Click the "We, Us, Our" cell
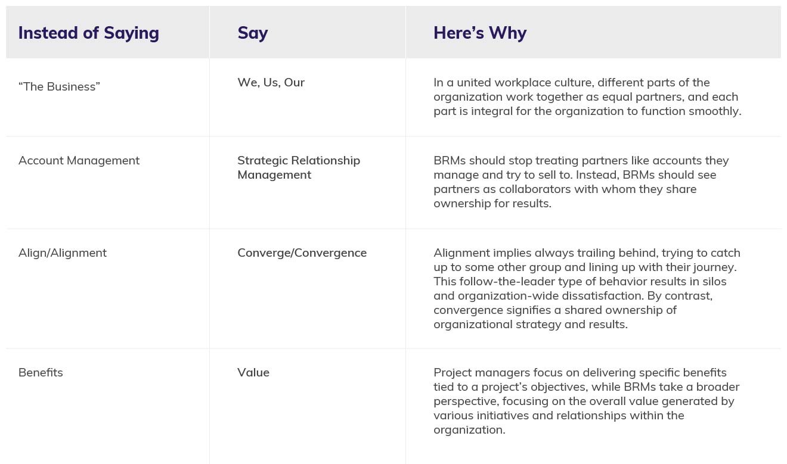Viewport: 787px width, 464px height. click(271, 83)
